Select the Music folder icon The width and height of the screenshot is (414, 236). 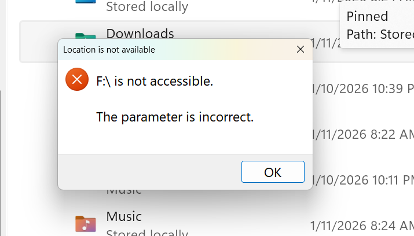[x=85, y=223]
